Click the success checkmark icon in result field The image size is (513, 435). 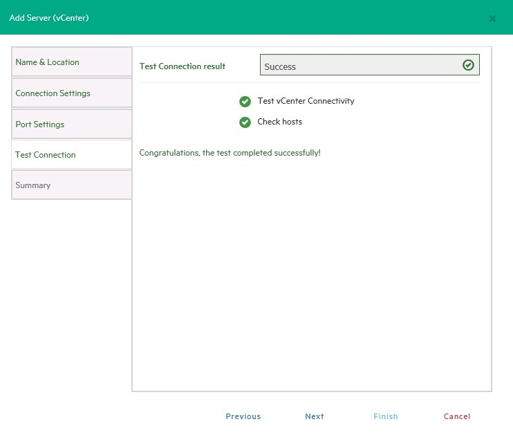click(x=468, y=65)
